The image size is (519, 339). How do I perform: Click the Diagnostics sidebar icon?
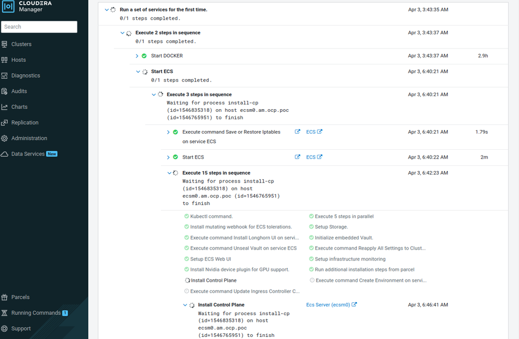pos(4,75)
